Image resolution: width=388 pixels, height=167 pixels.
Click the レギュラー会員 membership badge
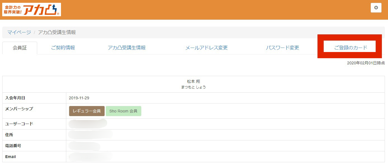click(87, 111)
